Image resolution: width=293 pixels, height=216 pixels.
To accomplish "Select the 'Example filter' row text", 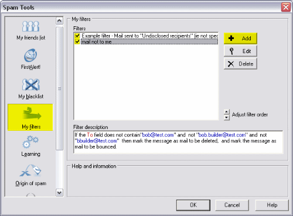I will 149,36.
